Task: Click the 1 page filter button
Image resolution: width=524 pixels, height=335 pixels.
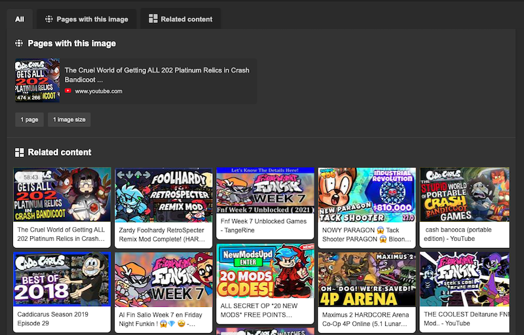Action: [29, 120]
